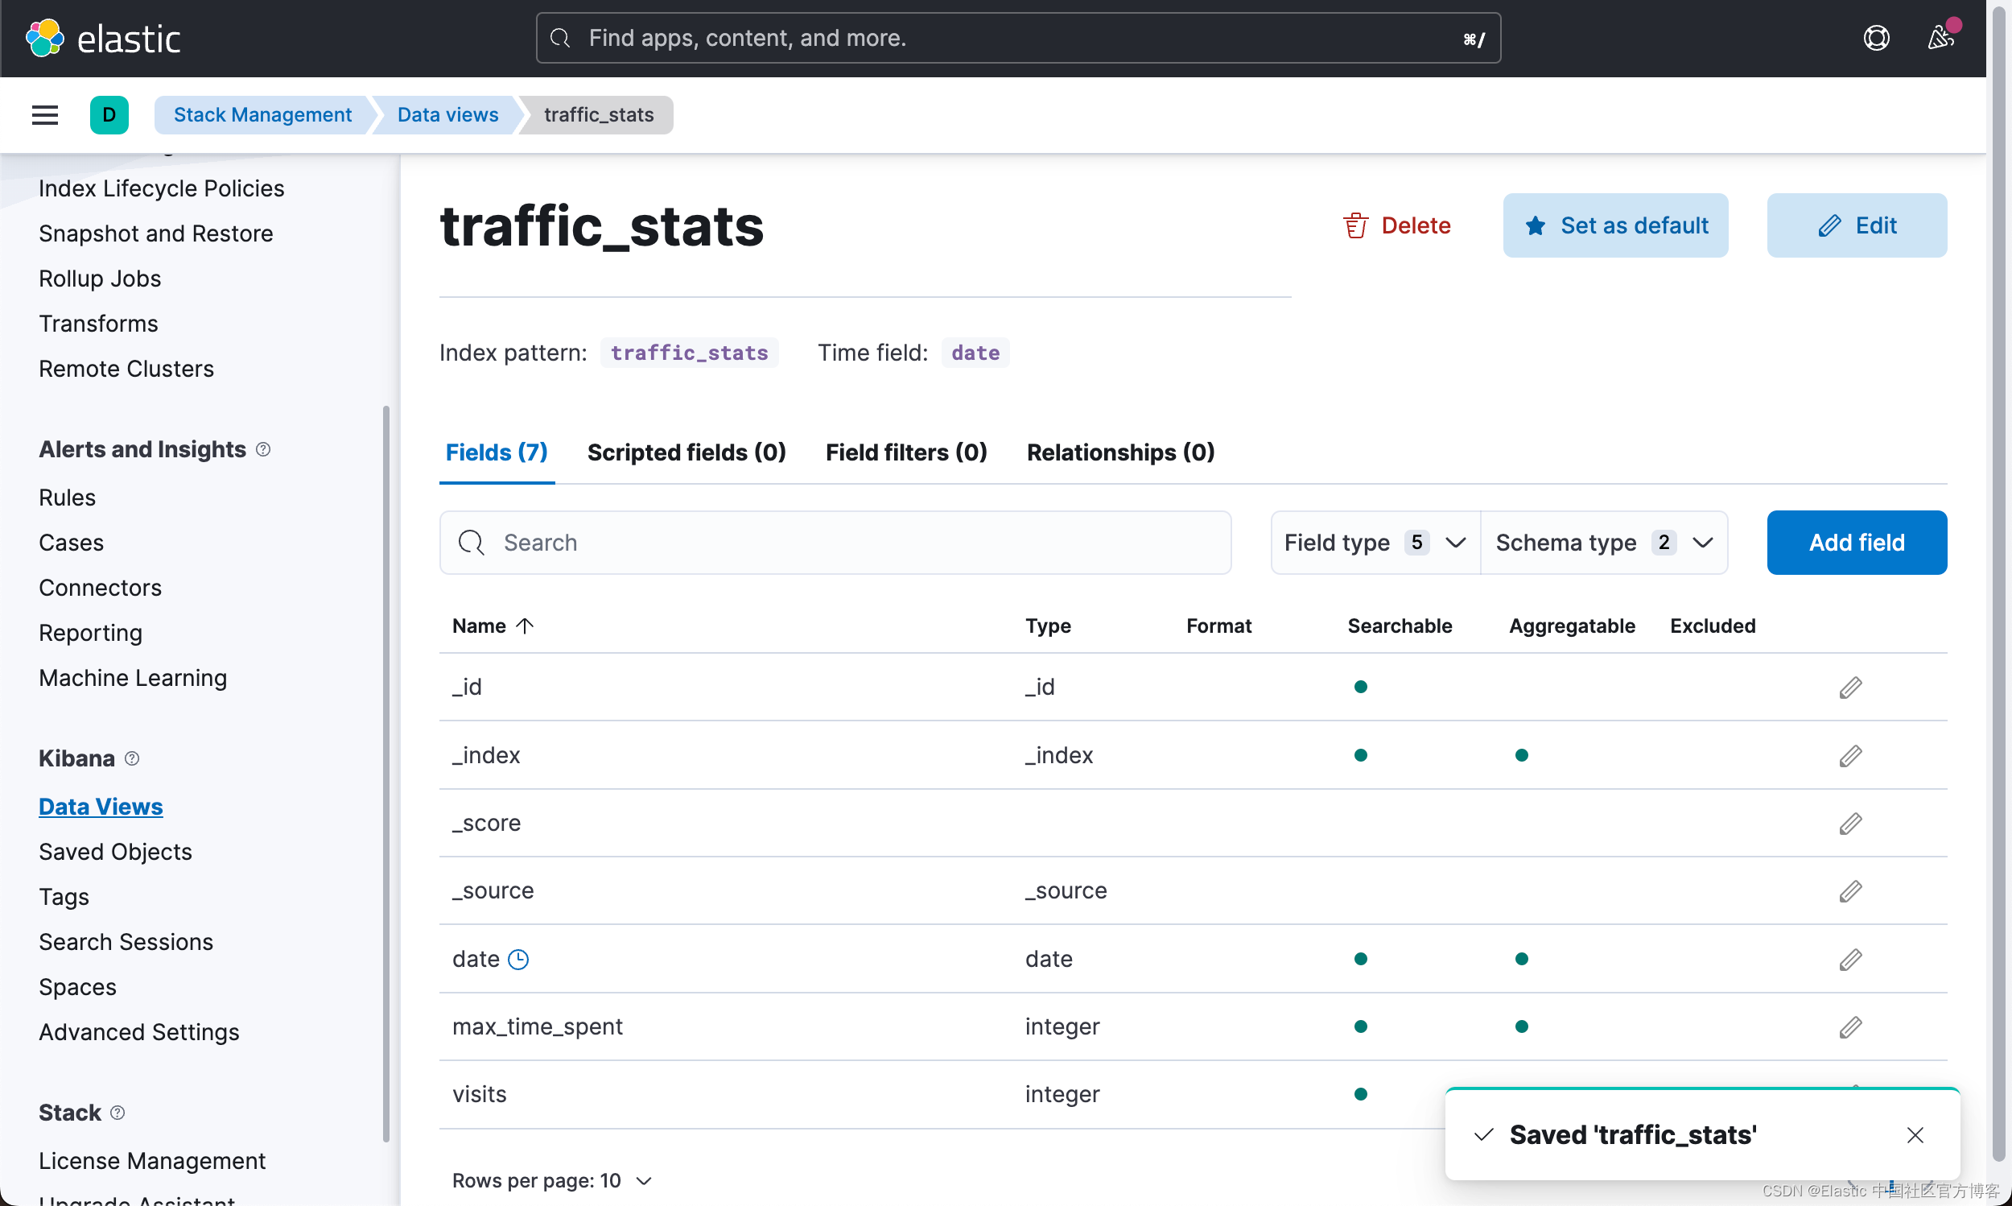Click the star icon on Set as default

[1537, 225]
